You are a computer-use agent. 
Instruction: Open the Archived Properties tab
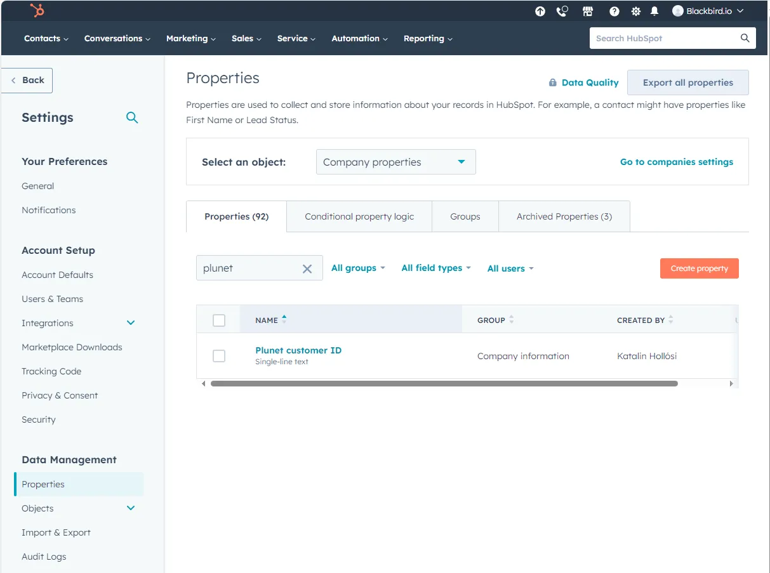pyautogui.click(x=564, y=216)
